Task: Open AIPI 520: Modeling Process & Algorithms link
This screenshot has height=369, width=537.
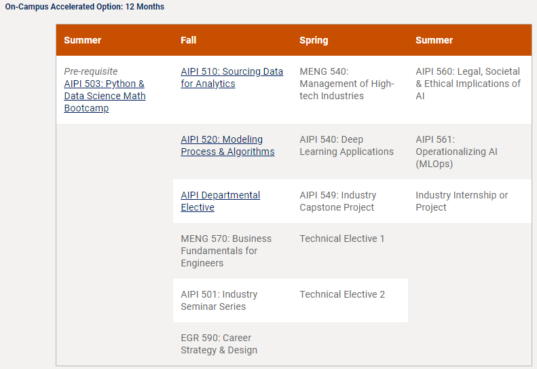Action: (x=227, y=145)
